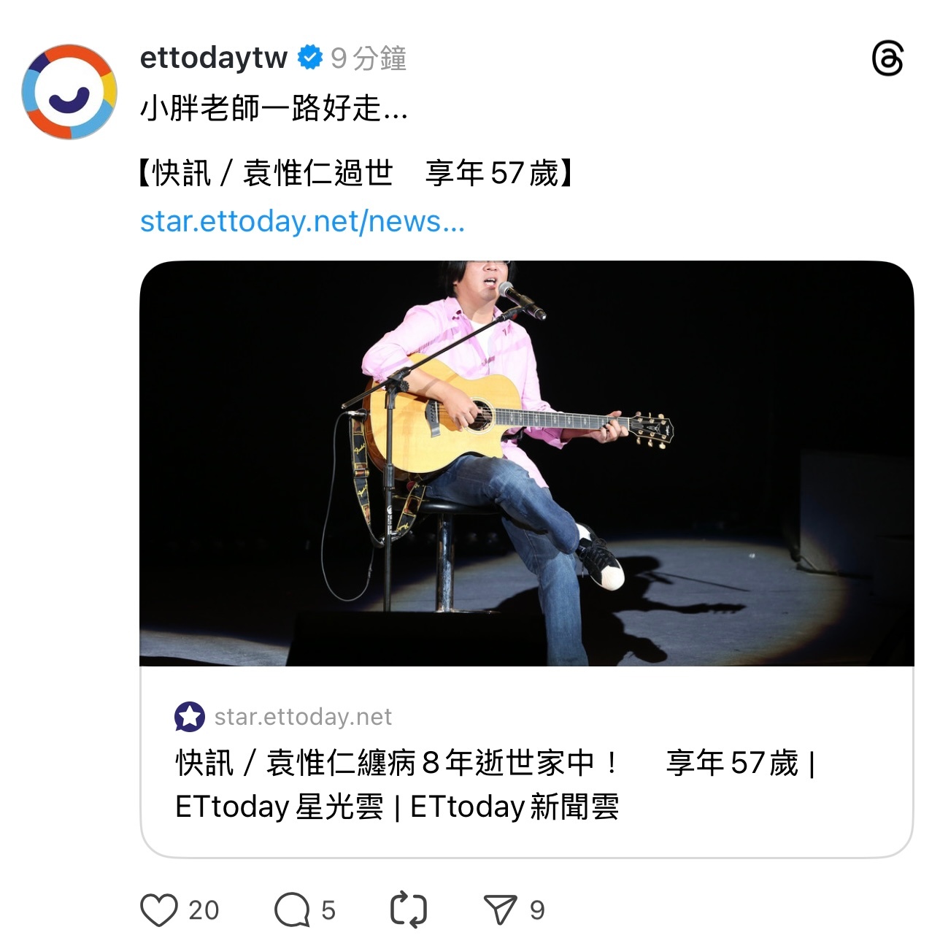
Task: Select the post text 小胖老師一路好走
Action: (x=274, y=109)
